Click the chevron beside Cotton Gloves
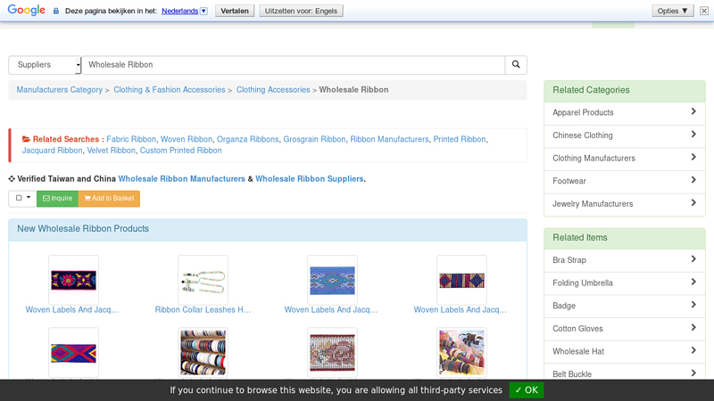 point(693,329)
